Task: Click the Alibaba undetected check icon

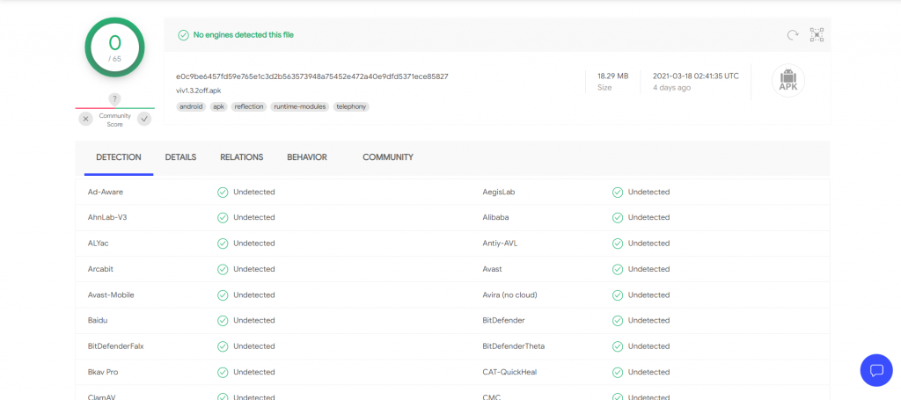Action: coord(617,217)
